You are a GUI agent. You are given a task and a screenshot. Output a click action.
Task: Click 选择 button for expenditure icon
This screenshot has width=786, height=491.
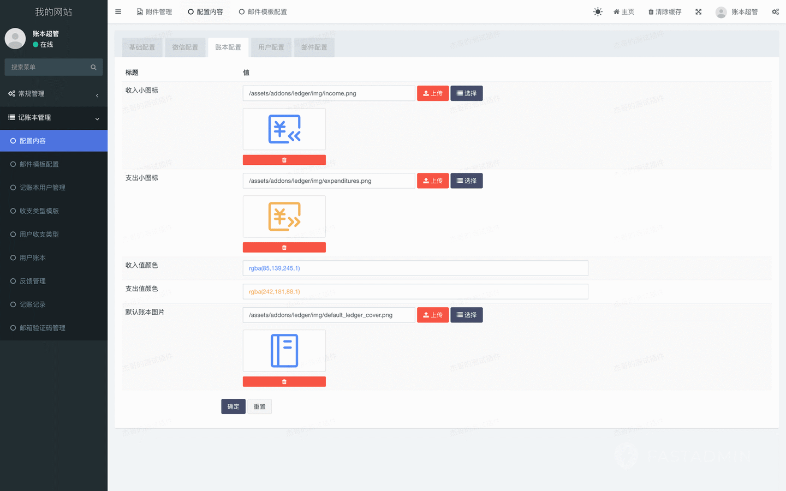click(x=466, y=181)
